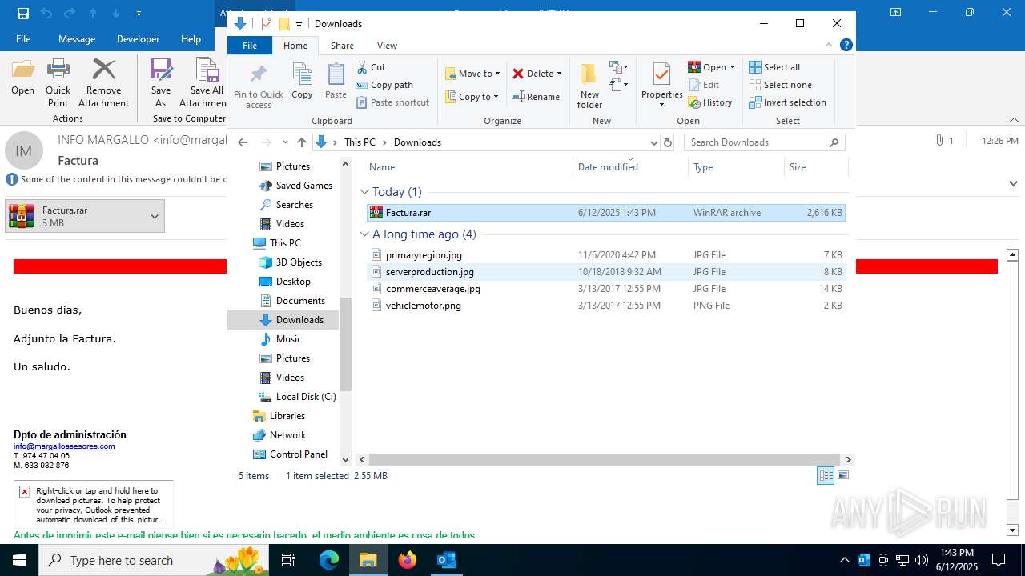Click Quick Print in Outlook ribbon
Screen dimensions: 1025x576
pyautogui.click(x=58, y=82)
